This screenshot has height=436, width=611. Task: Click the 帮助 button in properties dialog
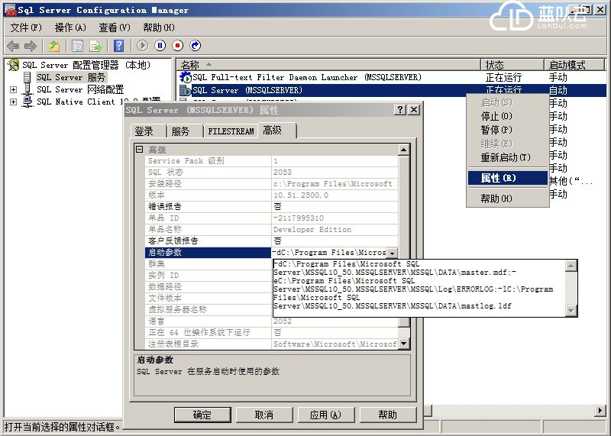(387, 415)
